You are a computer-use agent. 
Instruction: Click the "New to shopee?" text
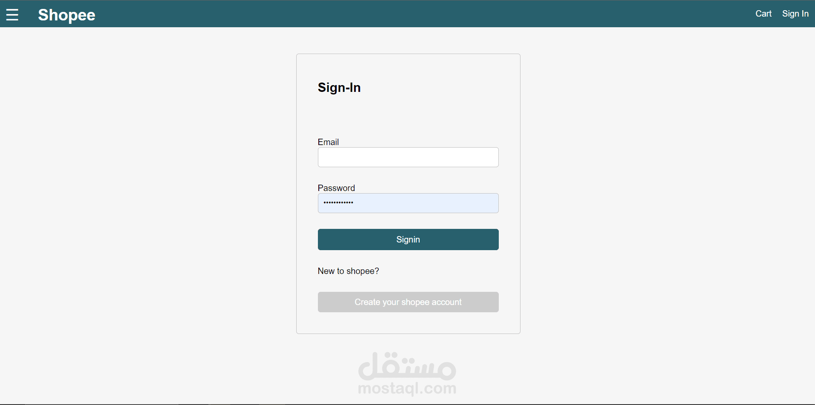(348, 271)
